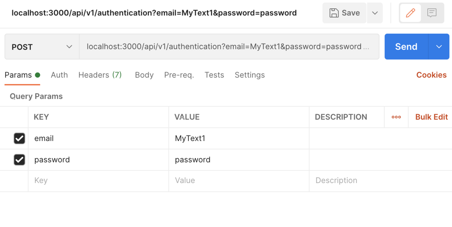Open the Headers (7) tab
This screenshot has width=452, height=227.
(100, 75)
